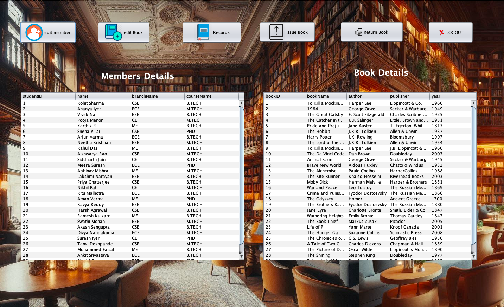Screen dimensions: 504x307
Task: Select member Priya Chatterjee
Action: (x=130, y=182)
